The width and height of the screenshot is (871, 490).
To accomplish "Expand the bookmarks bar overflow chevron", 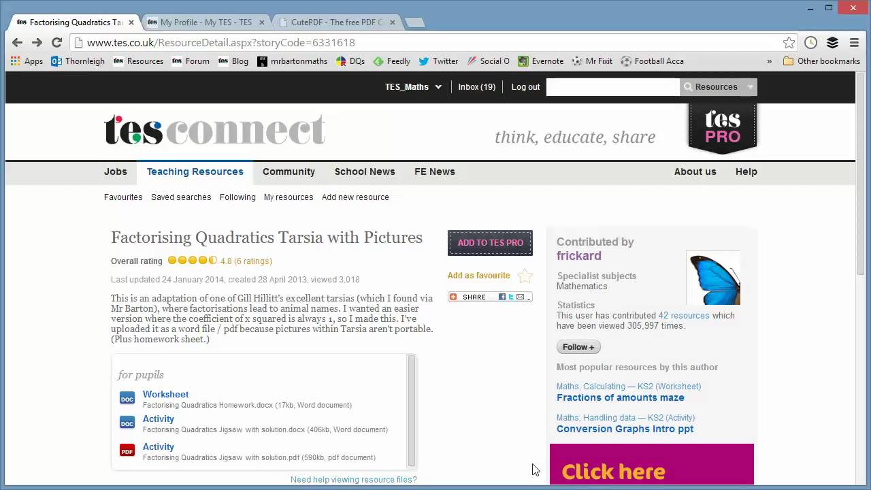I will click(770, 61).
